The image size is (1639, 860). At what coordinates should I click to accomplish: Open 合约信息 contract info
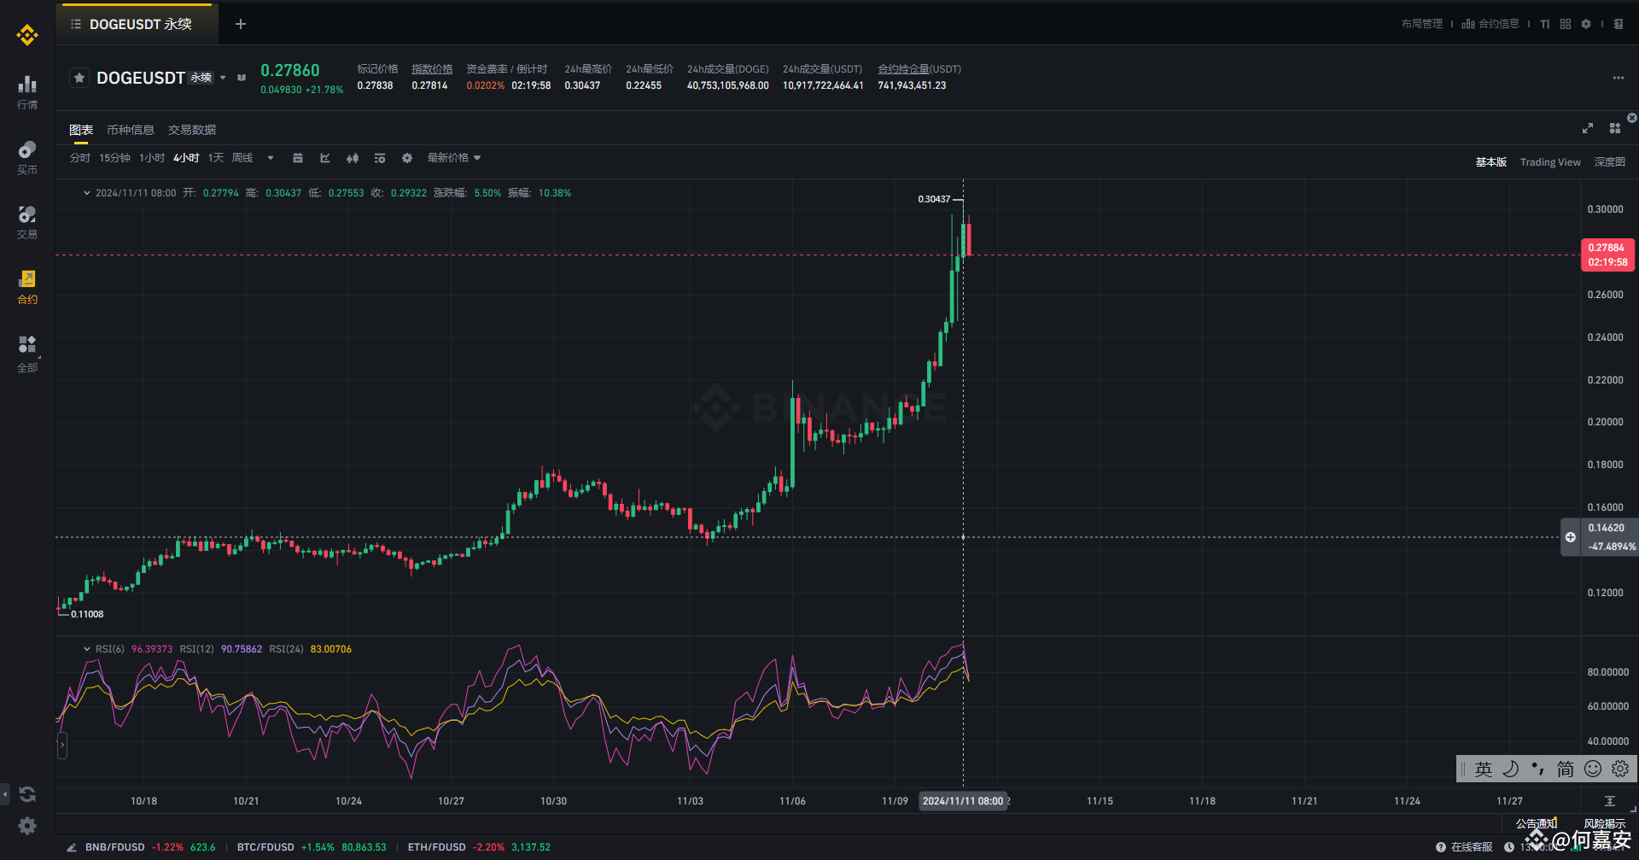1490,24
